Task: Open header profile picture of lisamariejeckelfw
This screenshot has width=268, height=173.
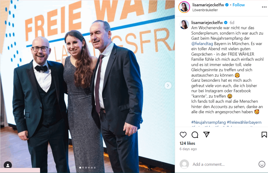Action: tap(184, 7)
